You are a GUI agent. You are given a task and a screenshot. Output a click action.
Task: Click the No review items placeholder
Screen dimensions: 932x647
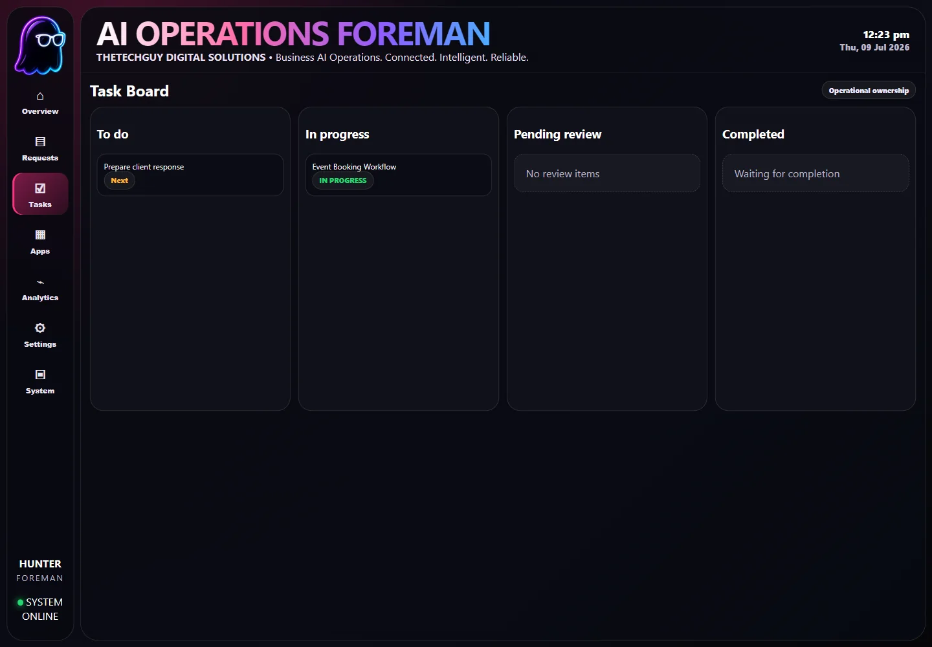click(607, 173)
